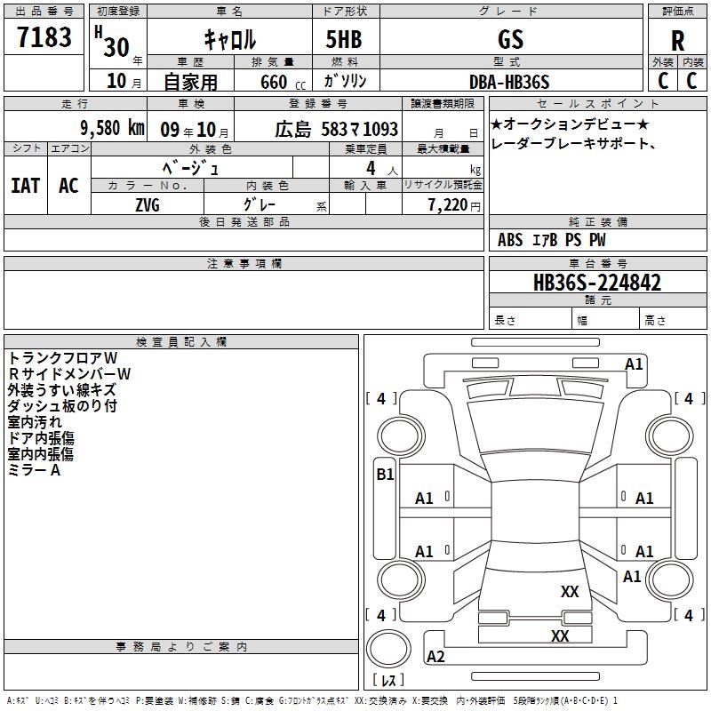Click the vehicle history value 自家用
Image resolution: width=711 pixels, height=711 pixels.
point(190,82)
